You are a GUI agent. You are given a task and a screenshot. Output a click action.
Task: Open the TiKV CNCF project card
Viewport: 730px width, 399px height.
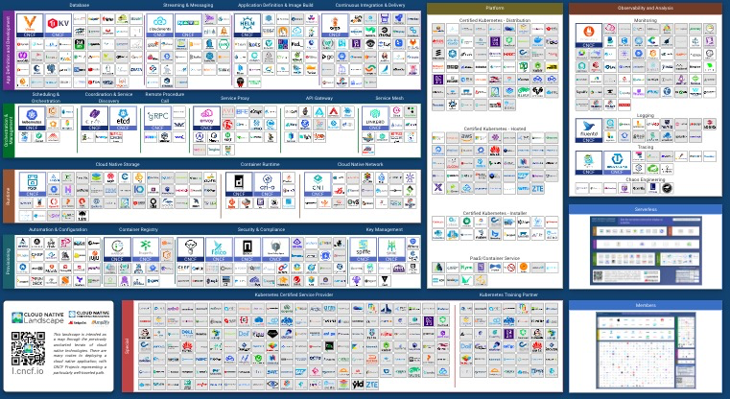(59, 25)
